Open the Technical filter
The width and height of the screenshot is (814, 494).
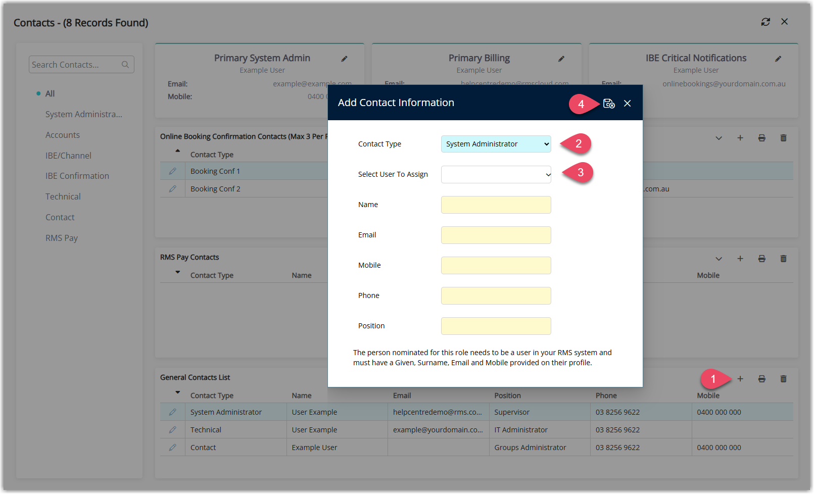coord(63,196)
